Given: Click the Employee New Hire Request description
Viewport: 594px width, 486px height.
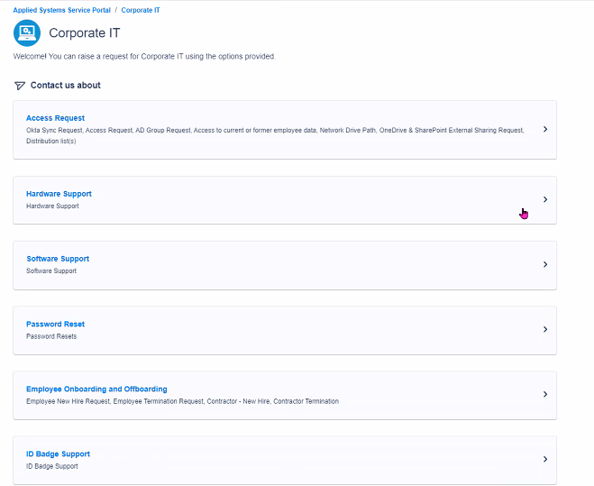Looking at the screenshot, I should click(x=182, y=401).
